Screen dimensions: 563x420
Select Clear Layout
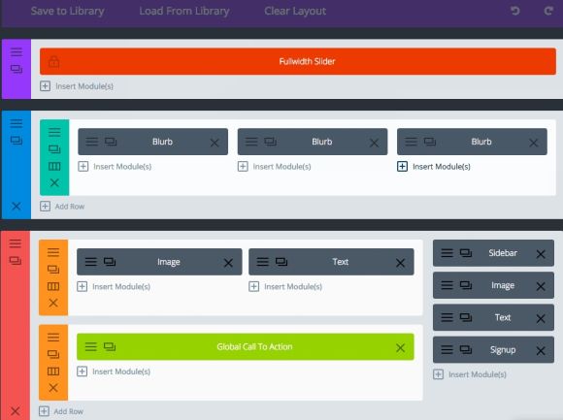pos(295,11)
